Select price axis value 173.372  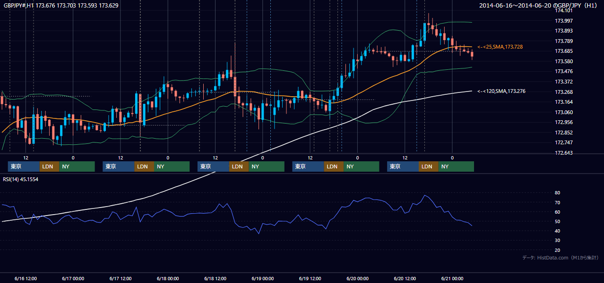click(563, 82)
